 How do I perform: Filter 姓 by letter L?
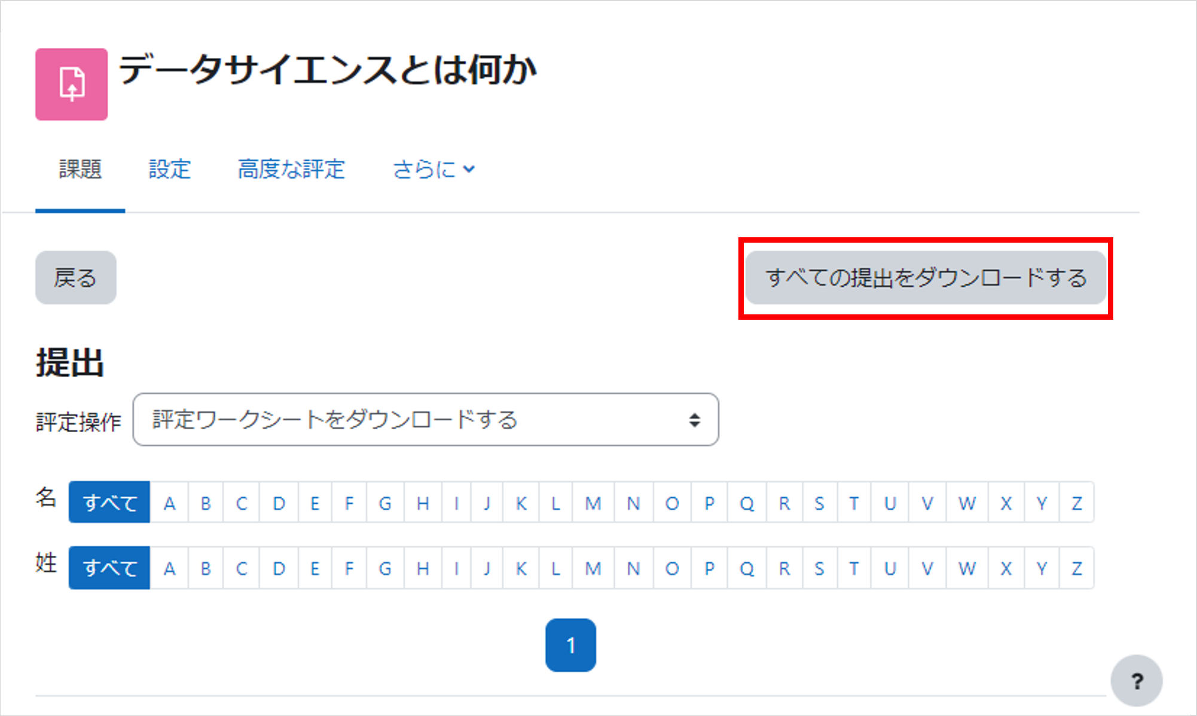(x=556, y=567)
